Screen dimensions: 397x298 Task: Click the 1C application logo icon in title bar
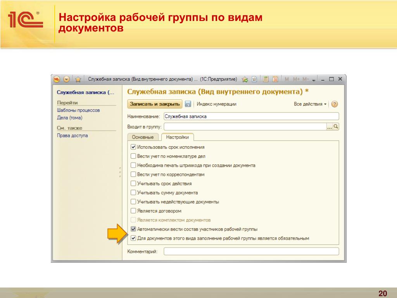[57, 79]
